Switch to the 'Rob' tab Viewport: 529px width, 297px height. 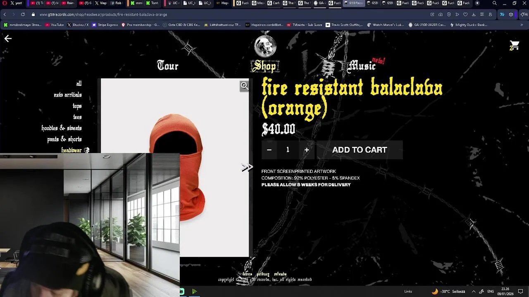117,3
